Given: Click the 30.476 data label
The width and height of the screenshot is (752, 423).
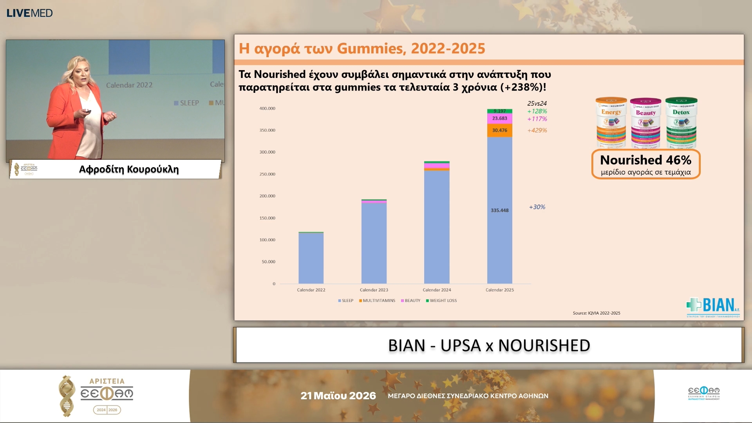Looking at the screenshot, I should pos(500,130).
